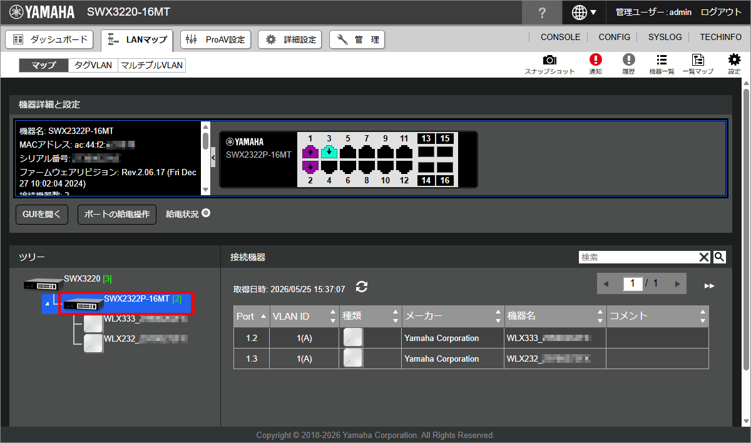The width and height of the screenshot is (751, 443).
Task: Sort table by 種類 column
Action: 370,316
